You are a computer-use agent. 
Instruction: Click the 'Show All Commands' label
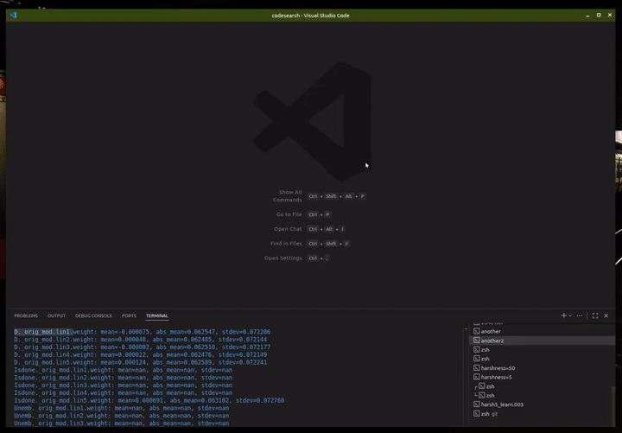[x=287, y=196]
